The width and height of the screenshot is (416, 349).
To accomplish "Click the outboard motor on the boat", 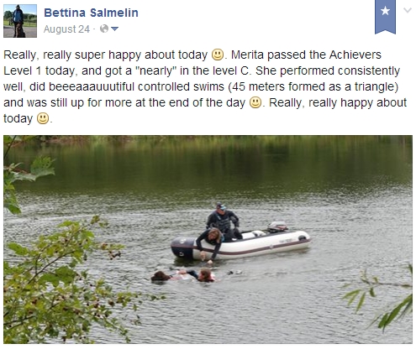I will point(277,227).
